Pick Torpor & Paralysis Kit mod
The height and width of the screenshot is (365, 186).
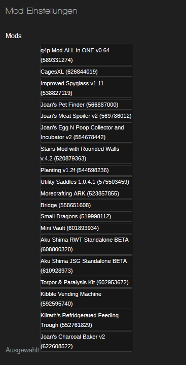pos(86,282)
